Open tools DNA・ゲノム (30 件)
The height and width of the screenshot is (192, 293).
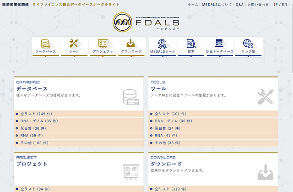(213, 121)
